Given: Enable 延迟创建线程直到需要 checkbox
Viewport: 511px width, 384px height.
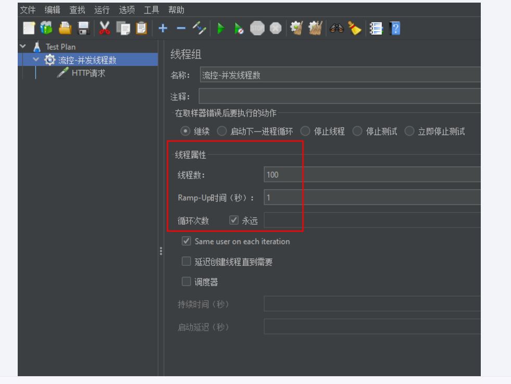Looking at the screenshot, I should click(x=186, y=261).
